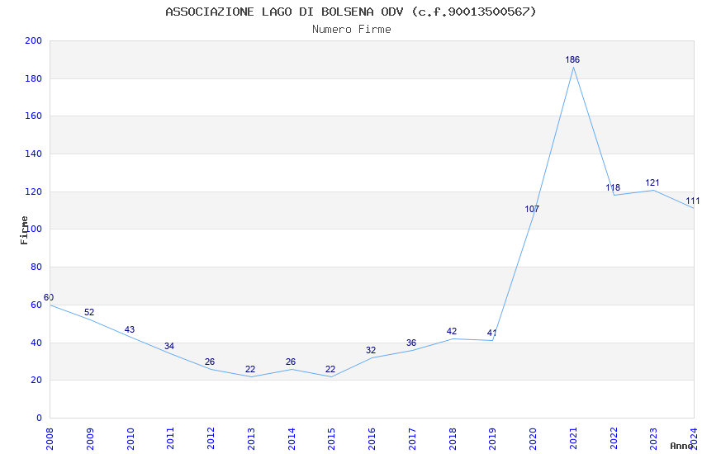Click the data value 26 for year 2012
The image size is (702, 454).
[210, 362]
